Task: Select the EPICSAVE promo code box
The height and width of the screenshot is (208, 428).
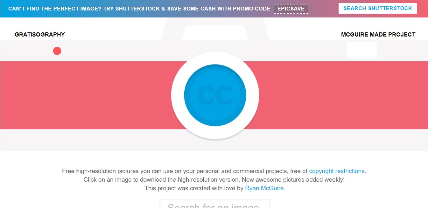Action: (x=291, y=9)
